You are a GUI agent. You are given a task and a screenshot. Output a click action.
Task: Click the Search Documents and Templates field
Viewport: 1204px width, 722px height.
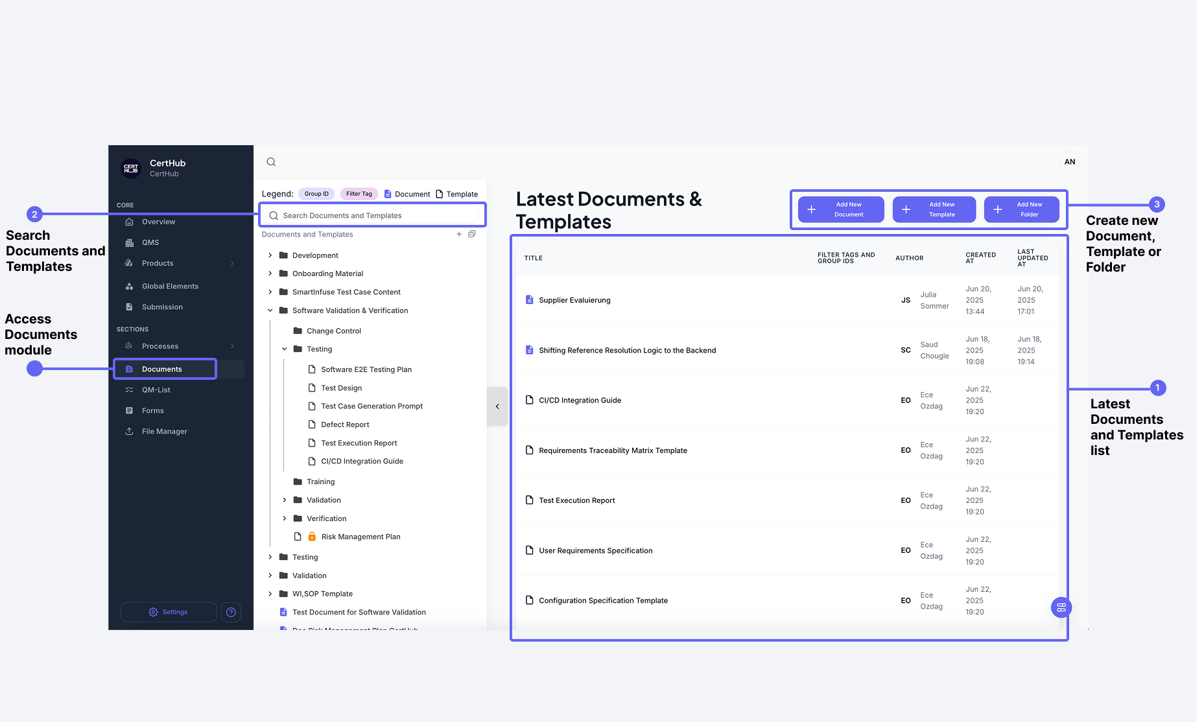[372, 215]
